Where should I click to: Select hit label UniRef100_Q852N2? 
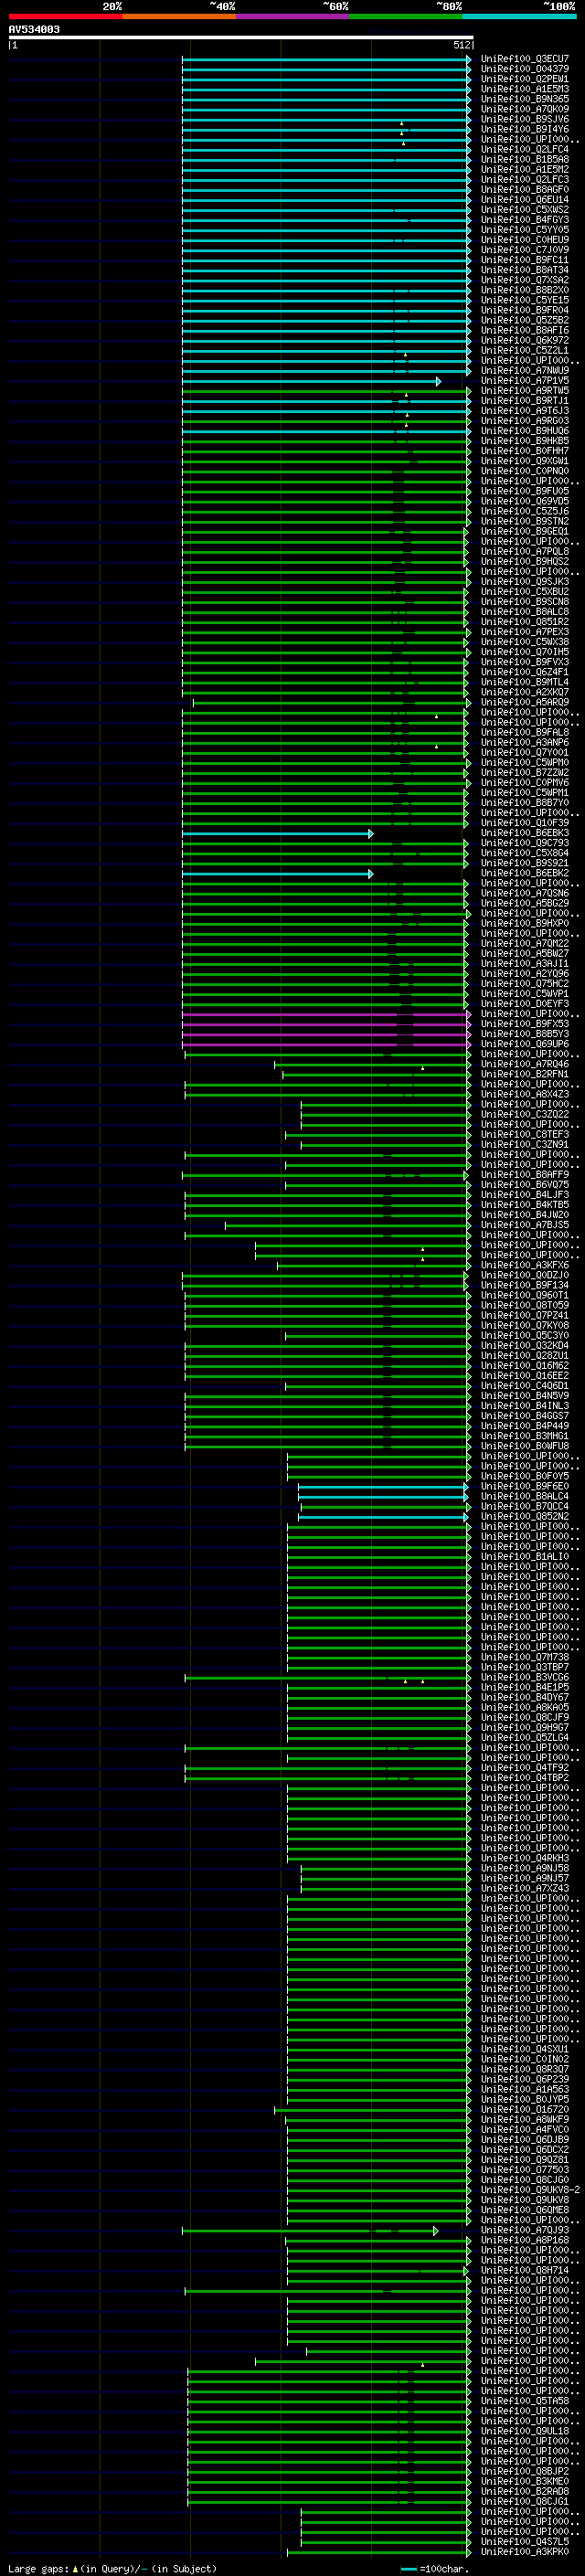click(524, 1517)
